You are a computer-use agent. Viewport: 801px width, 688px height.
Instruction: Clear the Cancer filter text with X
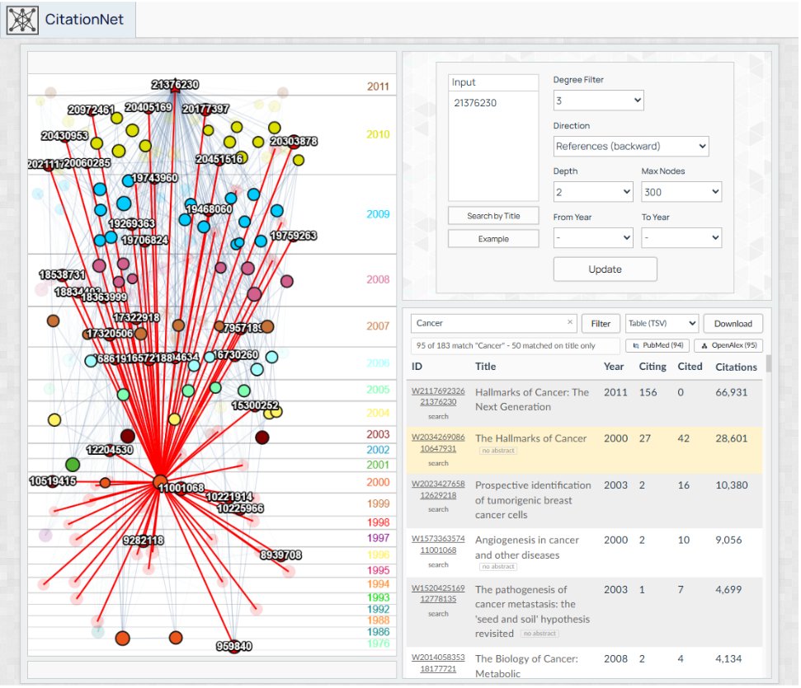(x=569, y=322)
